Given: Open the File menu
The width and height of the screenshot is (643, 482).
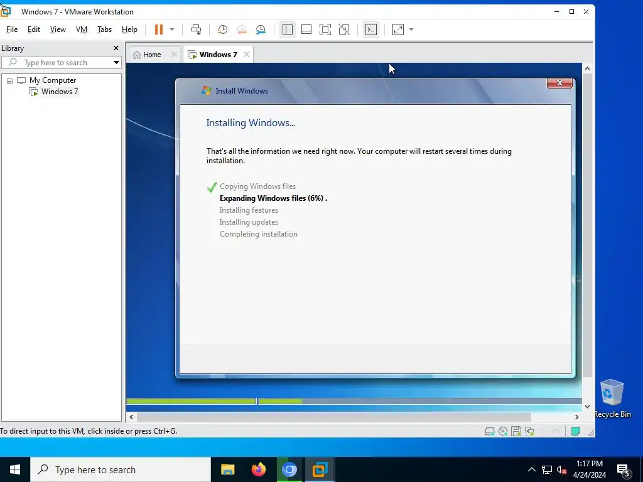Looking at the screenshot, I should pos(12,29).
